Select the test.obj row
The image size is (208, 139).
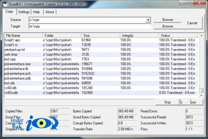101,83
